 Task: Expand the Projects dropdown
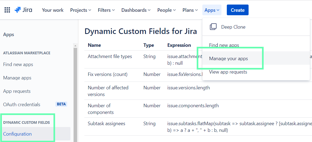(x=81, y=10)
